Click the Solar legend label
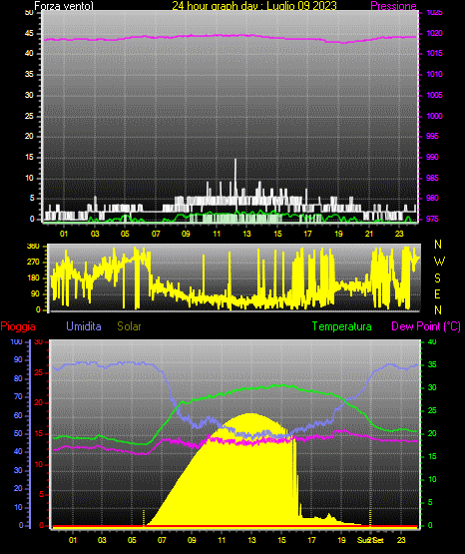Screen dimensions: 465x554 (x=129, y=326)
